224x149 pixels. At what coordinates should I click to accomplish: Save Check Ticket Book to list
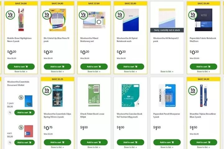[94, 147]
